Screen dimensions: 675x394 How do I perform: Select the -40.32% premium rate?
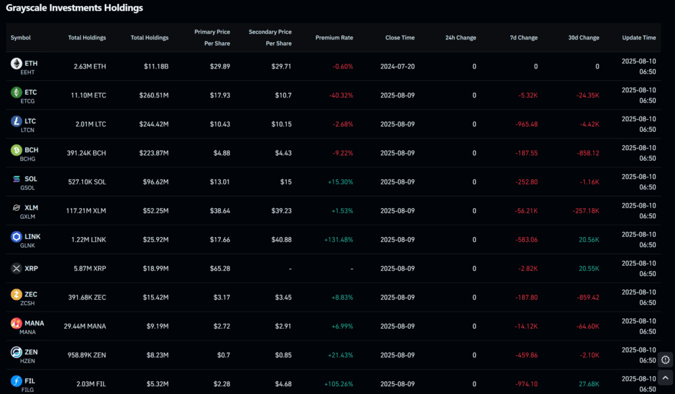click(x=341, y=95)
